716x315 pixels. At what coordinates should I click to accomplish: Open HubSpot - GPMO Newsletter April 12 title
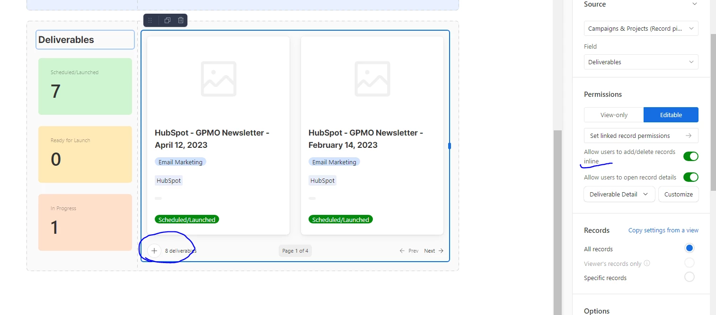(x=212, y=139)
